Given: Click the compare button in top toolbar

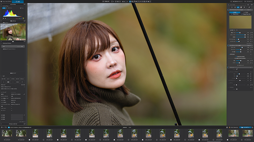Looking at the screenshot, I should 106,2.
